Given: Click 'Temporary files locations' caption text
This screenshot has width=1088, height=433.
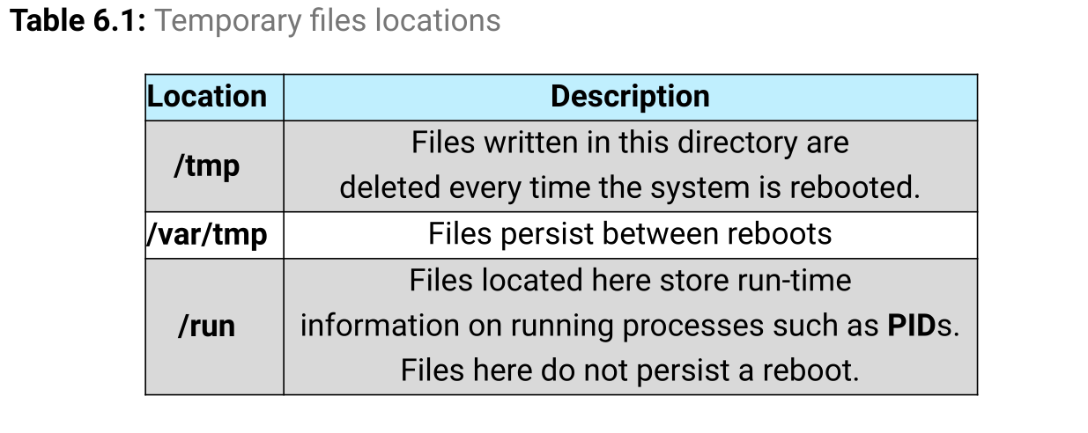Looking at the screenshot, I should pyautogui.click(x=328, y=20).
